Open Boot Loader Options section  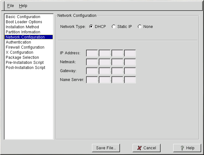tap(24, 22)
